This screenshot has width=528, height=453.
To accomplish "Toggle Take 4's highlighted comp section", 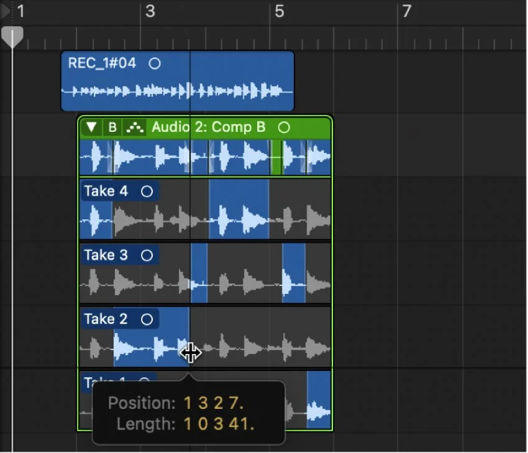I will coord(239,211).
